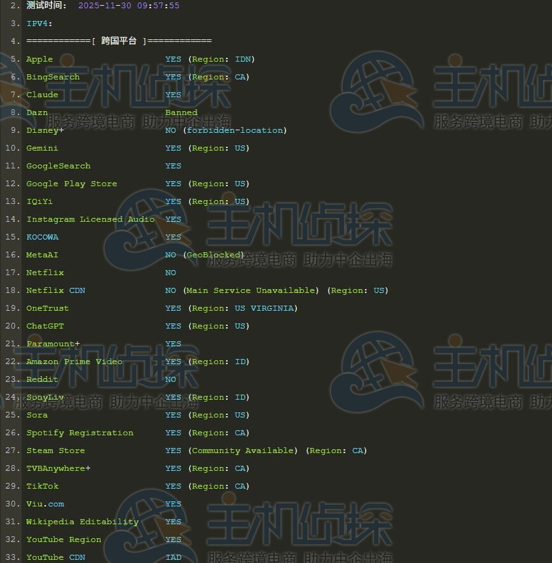Select the Gemini service name

42,148
